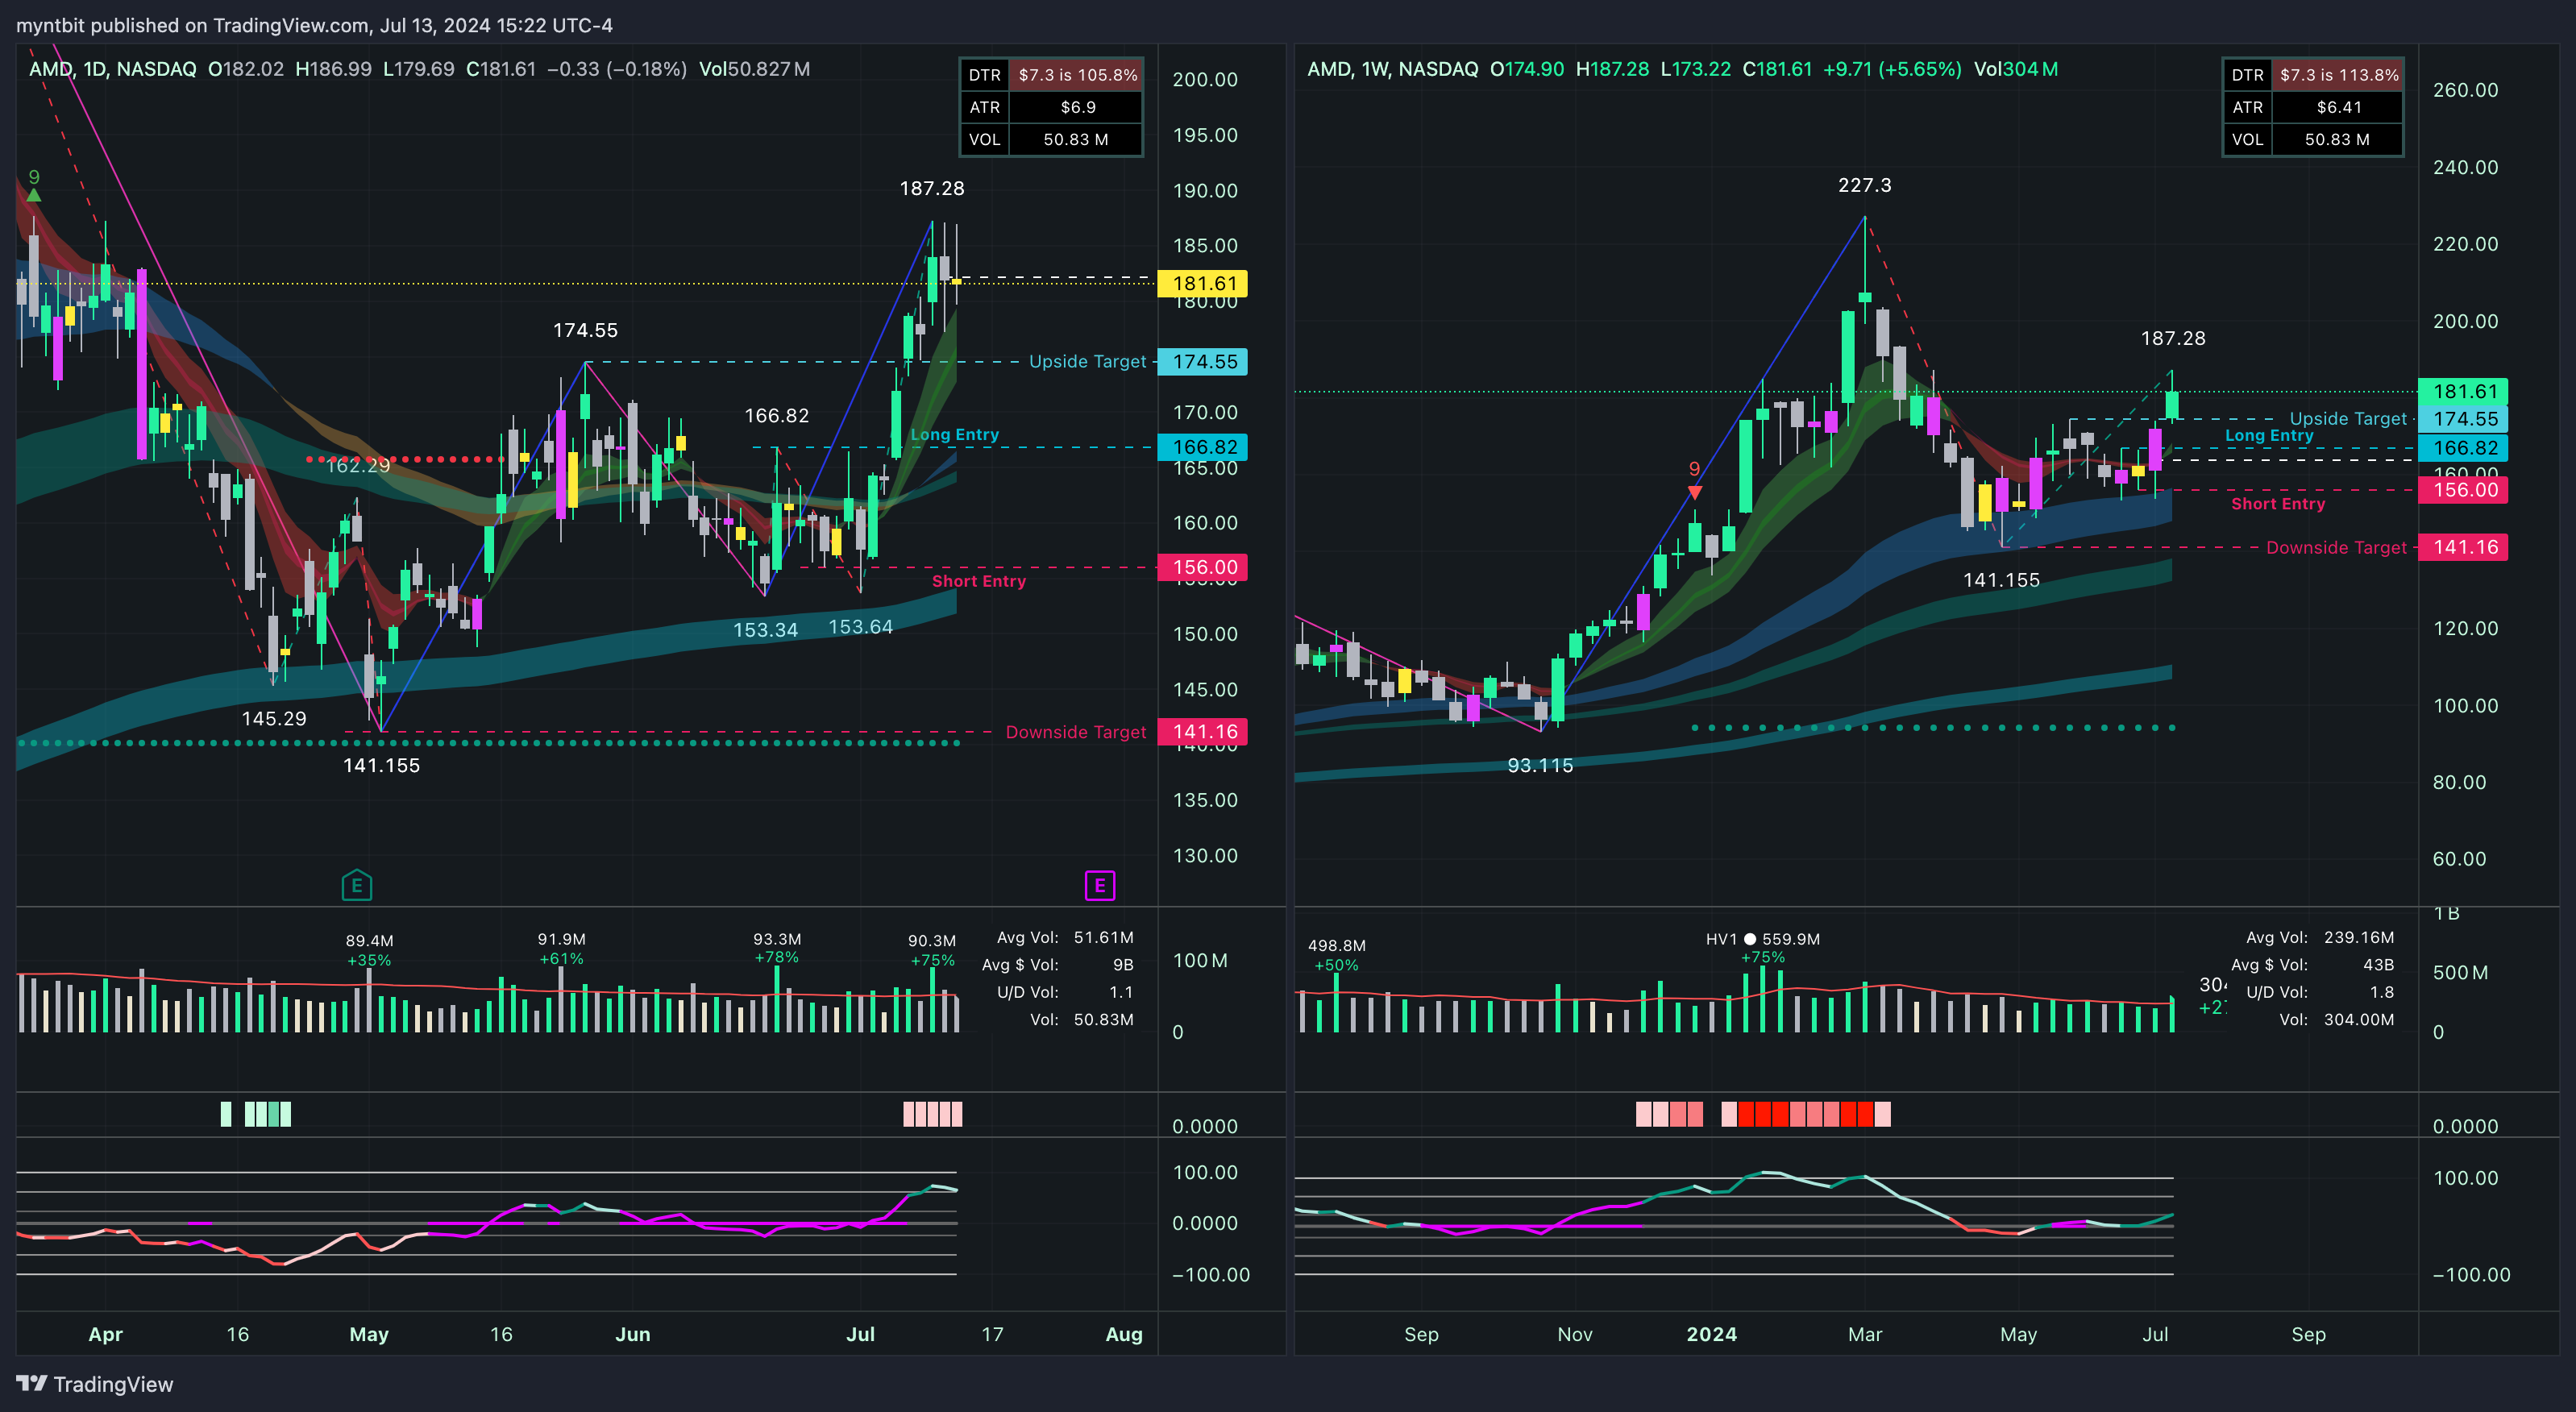This screenshot has width=2576, height=1412.
Task: Click the red squeeze bars on weekly indicator row
Action: [1805, 1114]
